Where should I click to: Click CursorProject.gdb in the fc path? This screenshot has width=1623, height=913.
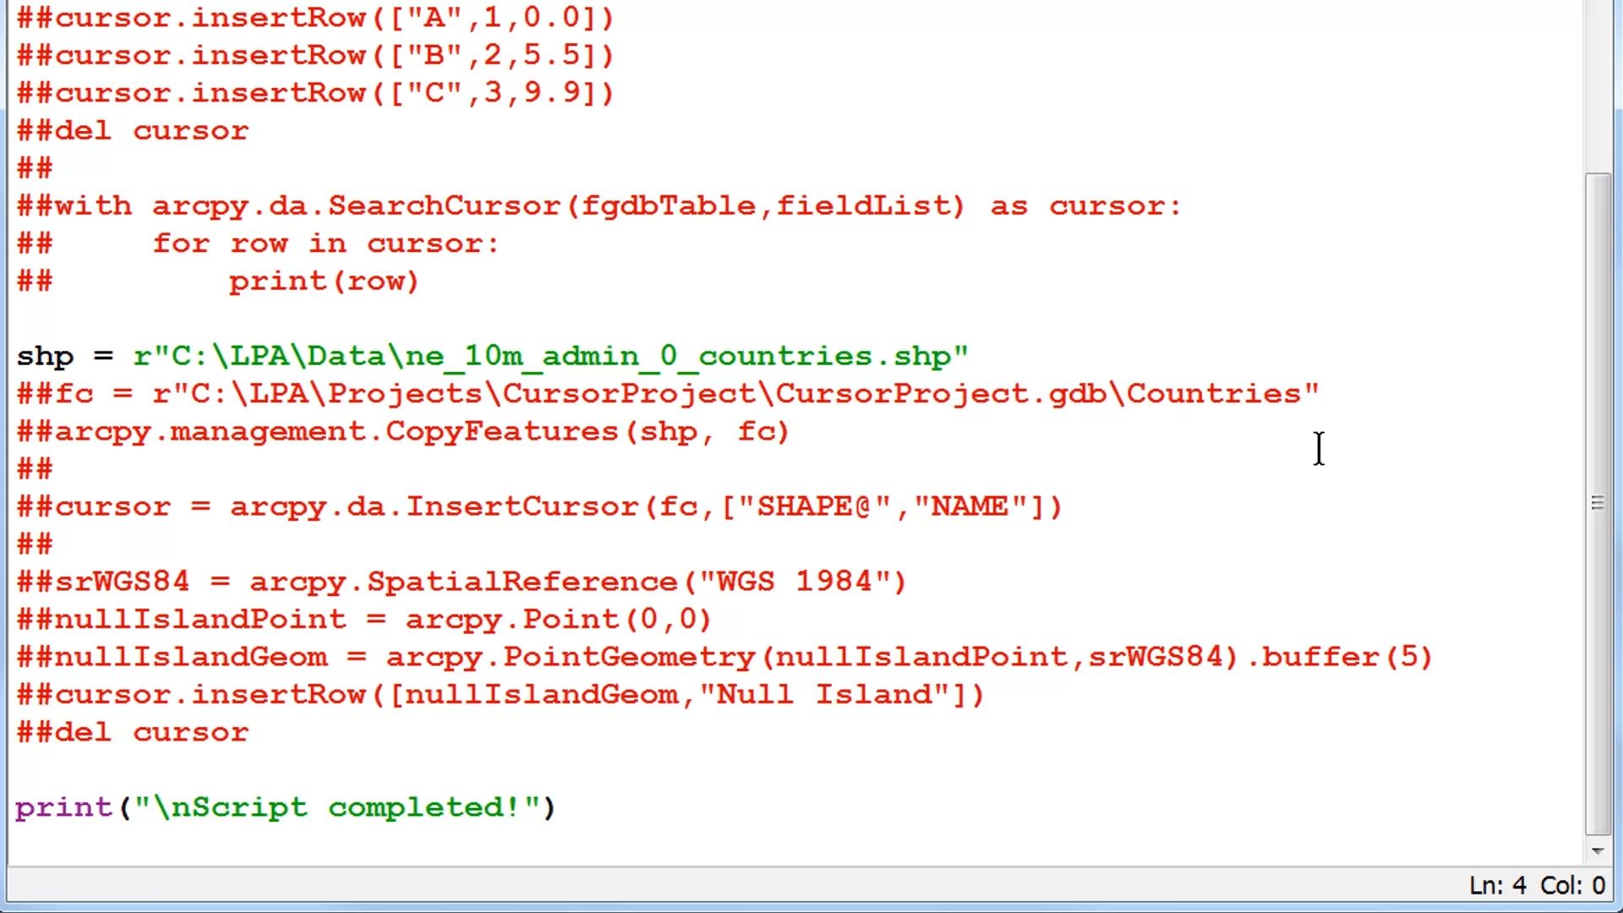coord(940,394)
